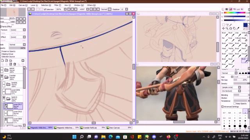The width and height of the screenshot is (250, 140).
Task: Adjust the layer Opacity bar
Action: coord(17,48)
